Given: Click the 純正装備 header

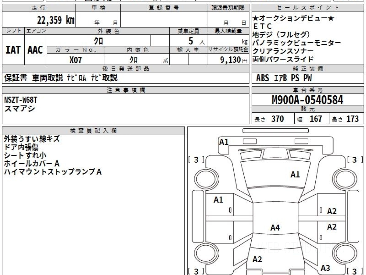Looking at the screenshot, I should 308,69.
